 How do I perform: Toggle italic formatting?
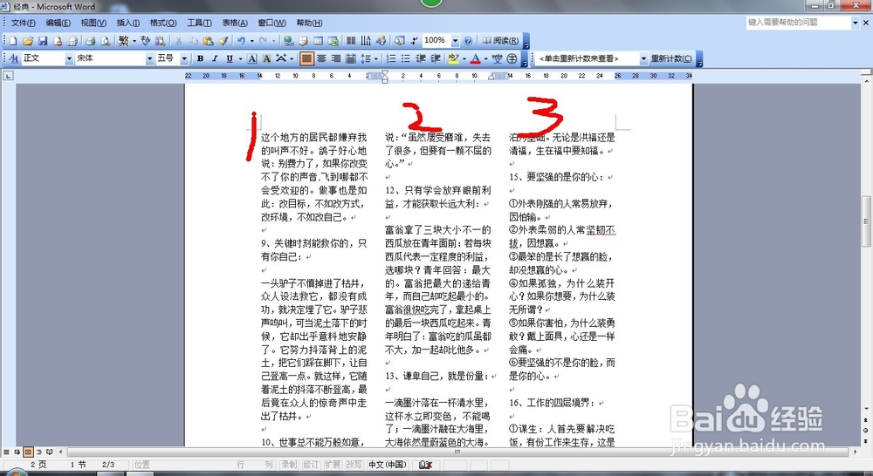(x=215, y=58)
